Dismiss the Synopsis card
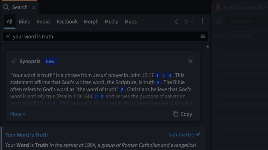 tap(190, 61)
